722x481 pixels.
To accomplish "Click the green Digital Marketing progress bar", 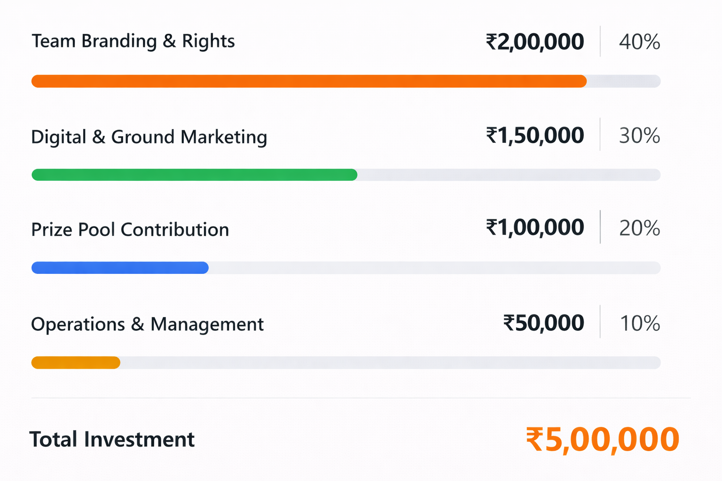I will click(194, 175).
